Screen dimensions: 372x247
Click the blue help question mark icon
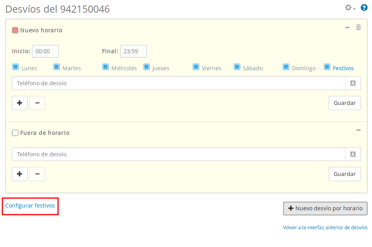[x=364, y=7]
